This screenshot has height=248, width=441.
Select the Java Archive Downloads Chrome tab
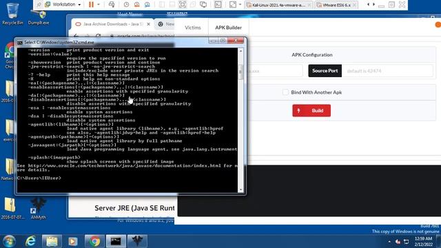tap(112, 24)
